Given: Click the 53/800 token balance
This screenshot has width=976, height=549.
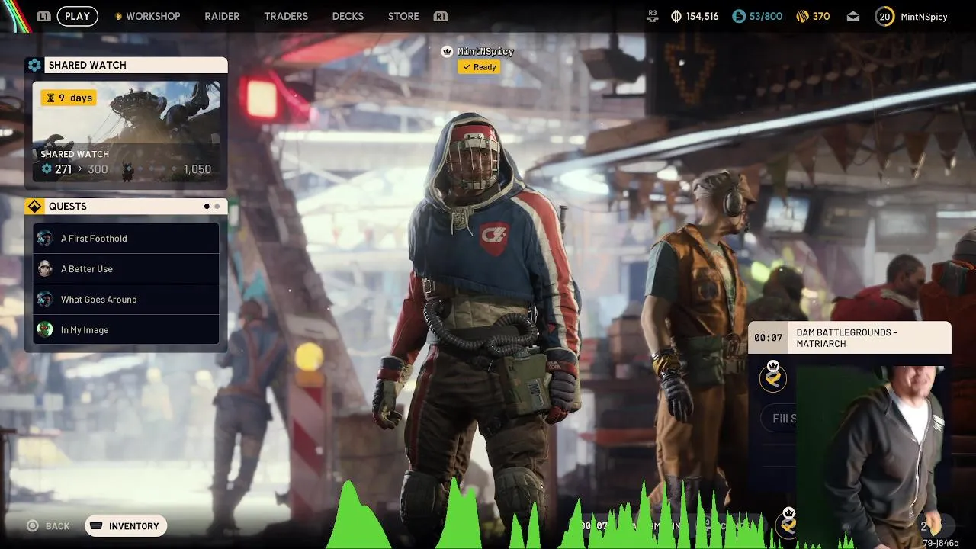Looking at the screenshot, I should tap(766, 16).
